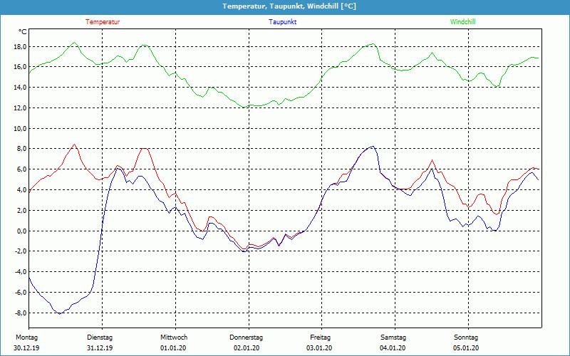Select the Freitag day label
Image resolution: width=570 pixels, height=356 pixels.
coord(320,337)
